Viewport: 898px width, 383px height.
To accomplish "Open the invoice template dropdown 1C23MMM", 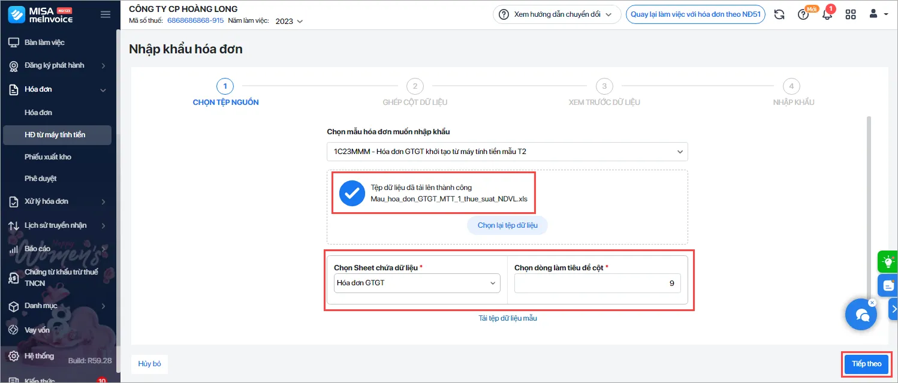I will [x=507, y=152].
